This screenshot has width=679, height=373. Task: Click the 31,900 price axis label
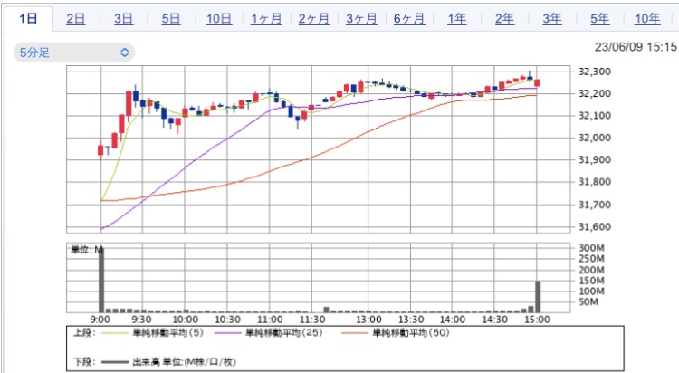click(595, 160)
